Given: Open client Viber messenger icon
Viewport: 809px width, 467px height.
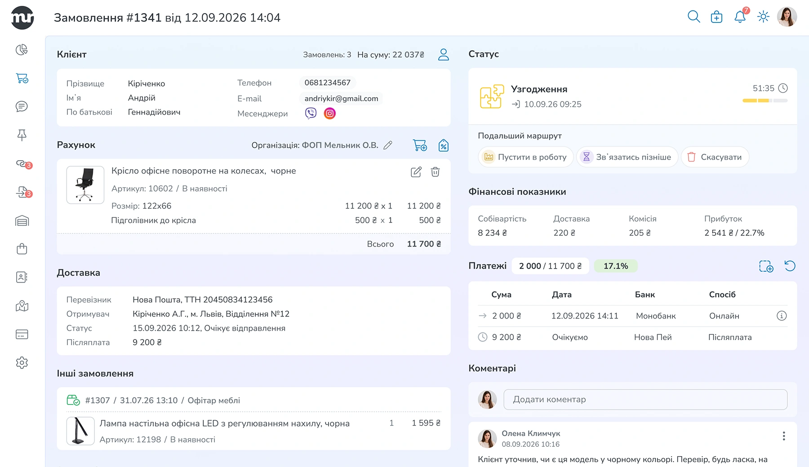Looking at the screenshot, I should (311, 113).
